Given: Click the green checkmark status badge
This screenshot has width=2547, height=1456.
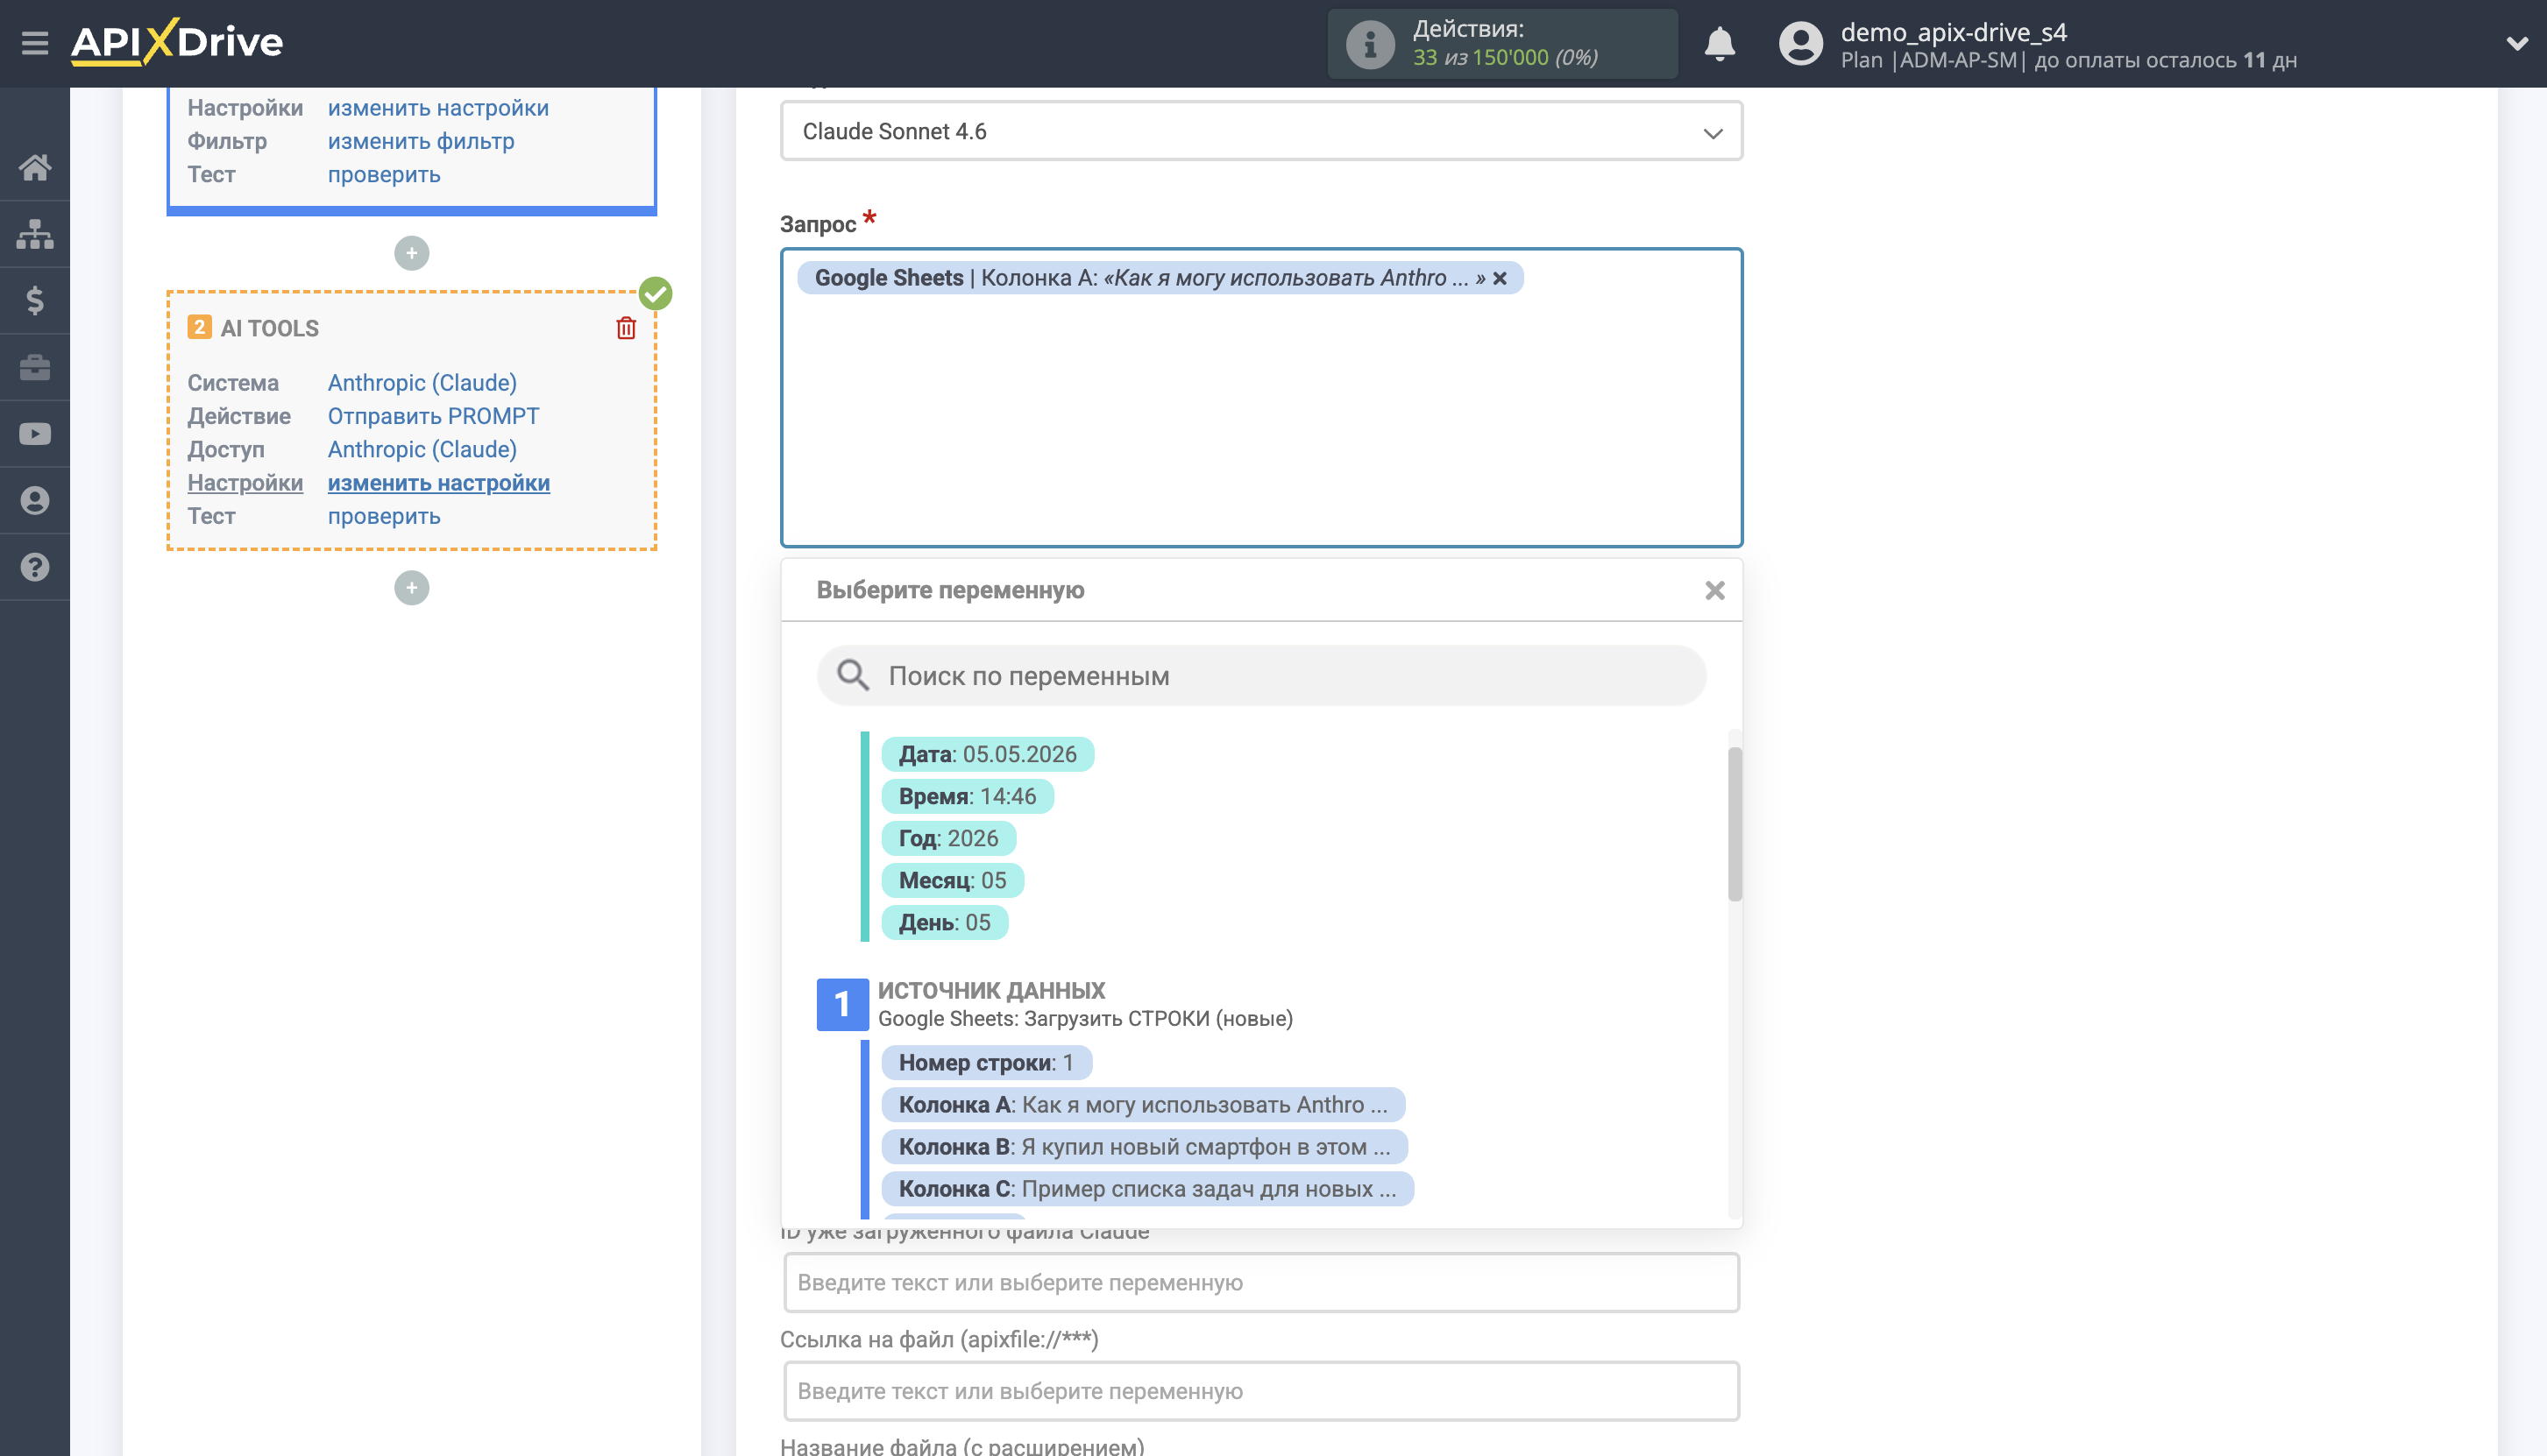Looking at the screenshot, I should pyautogui.click(x=656, y=294).
